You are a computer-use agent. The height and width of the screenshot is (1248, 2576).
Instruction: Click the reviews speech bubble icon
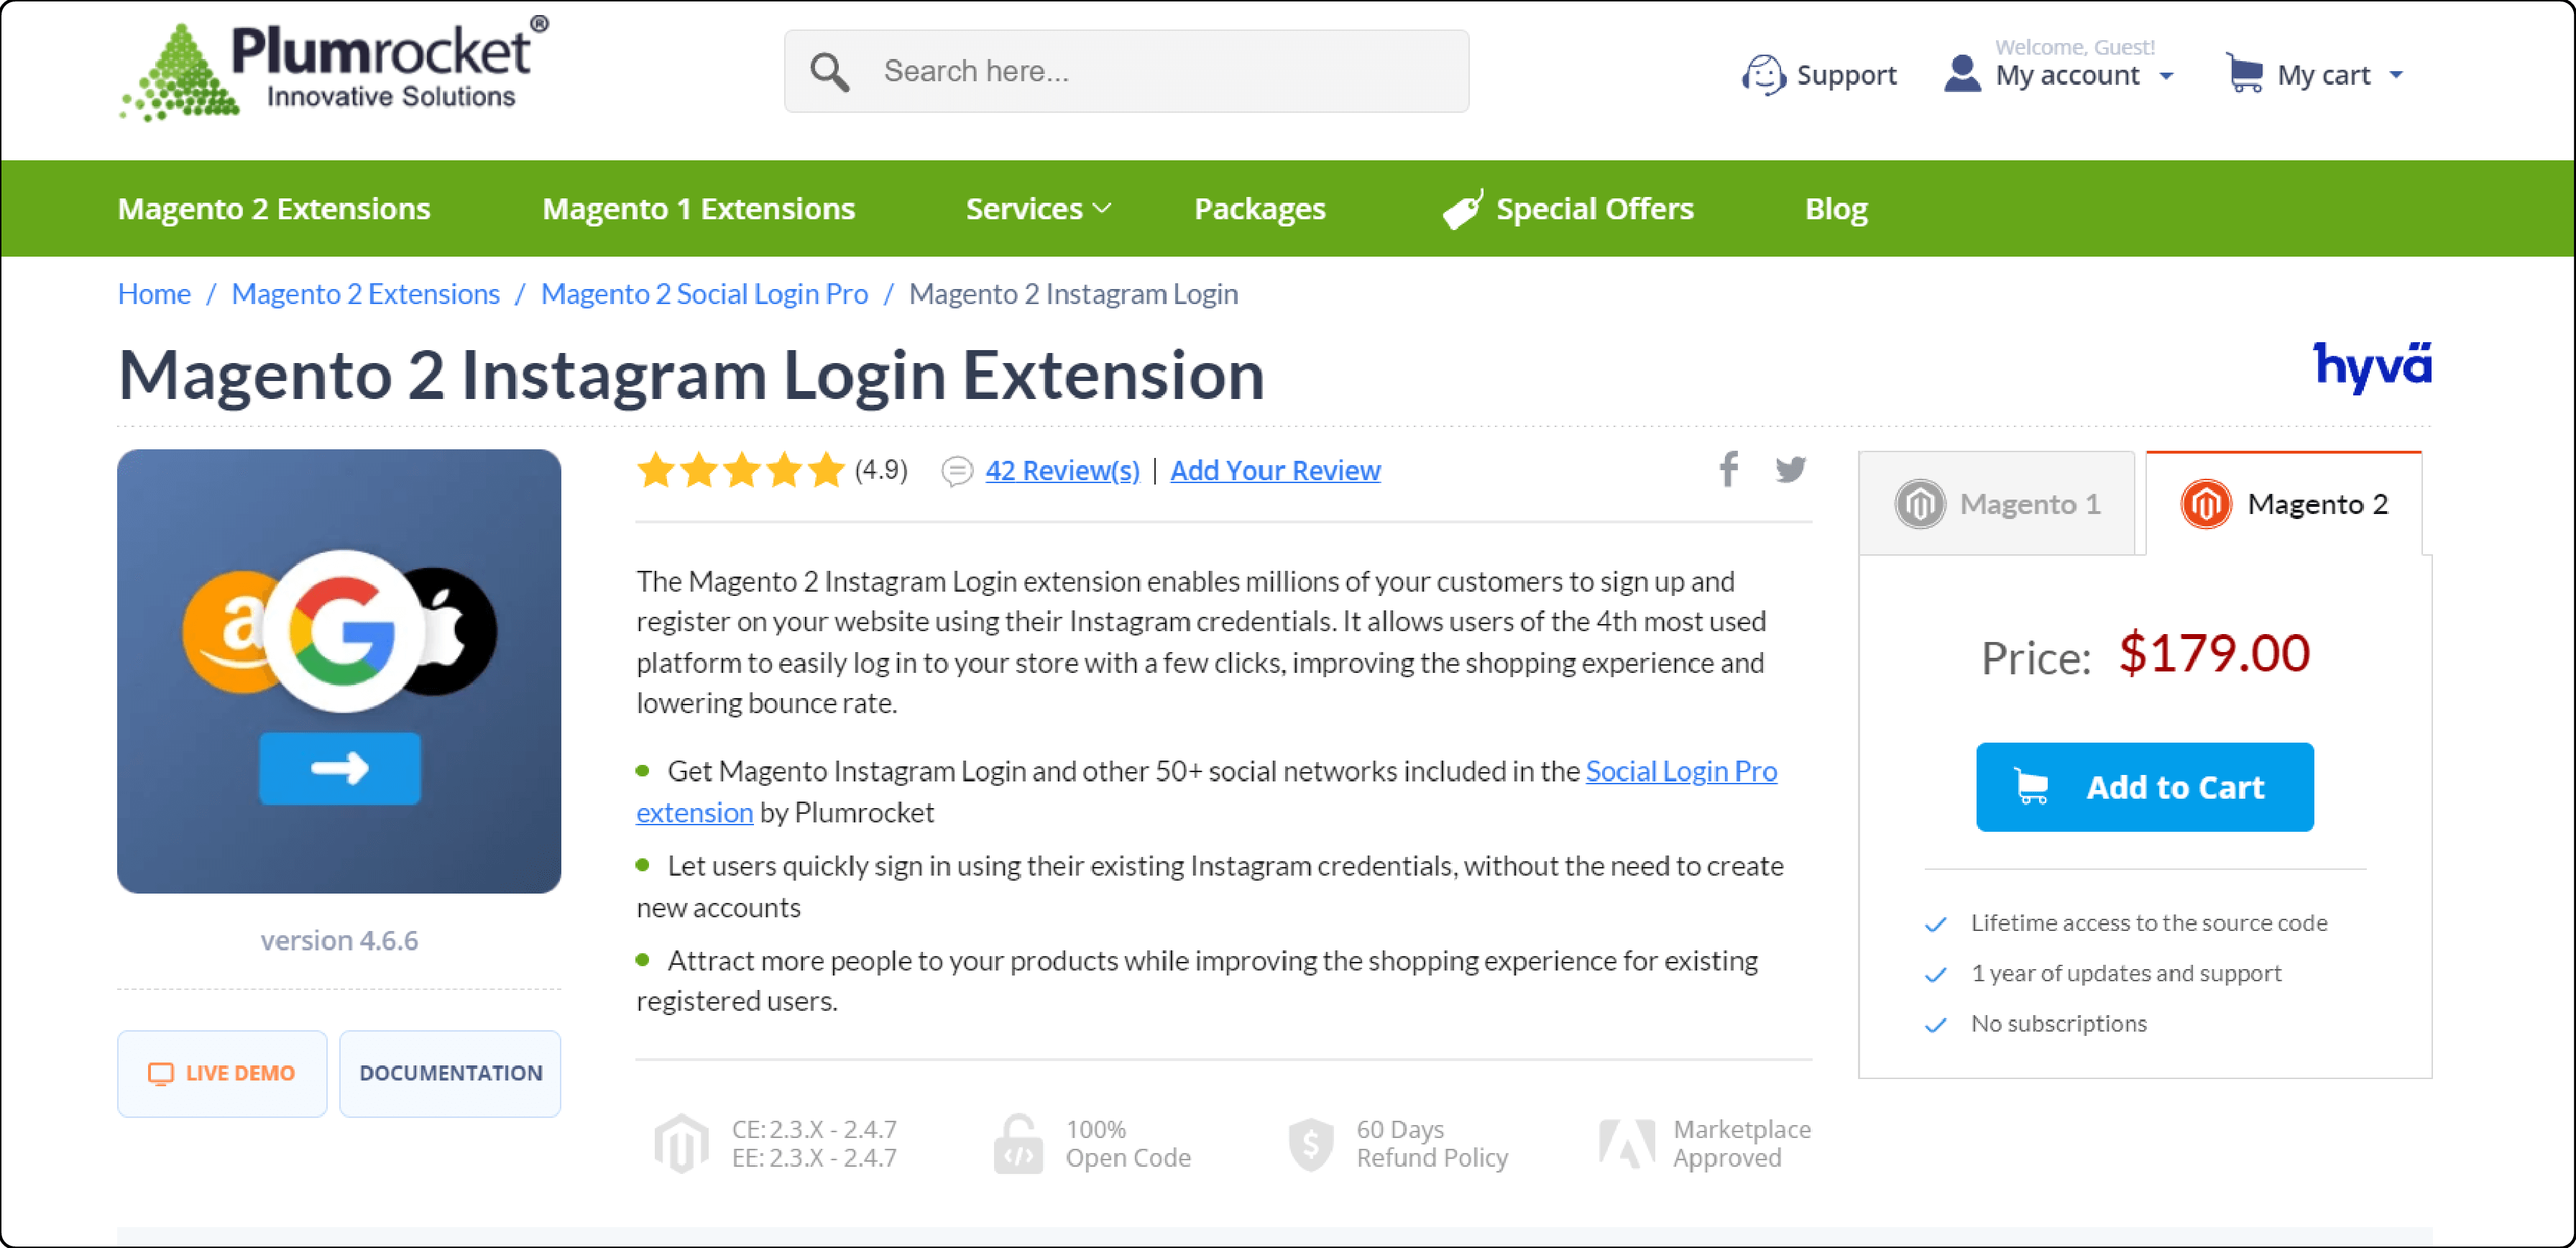pyautogui.click(x=957, y=471)
